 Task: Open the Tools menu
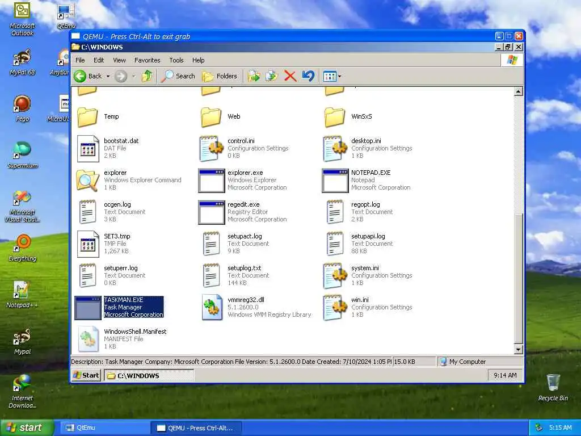176,60
